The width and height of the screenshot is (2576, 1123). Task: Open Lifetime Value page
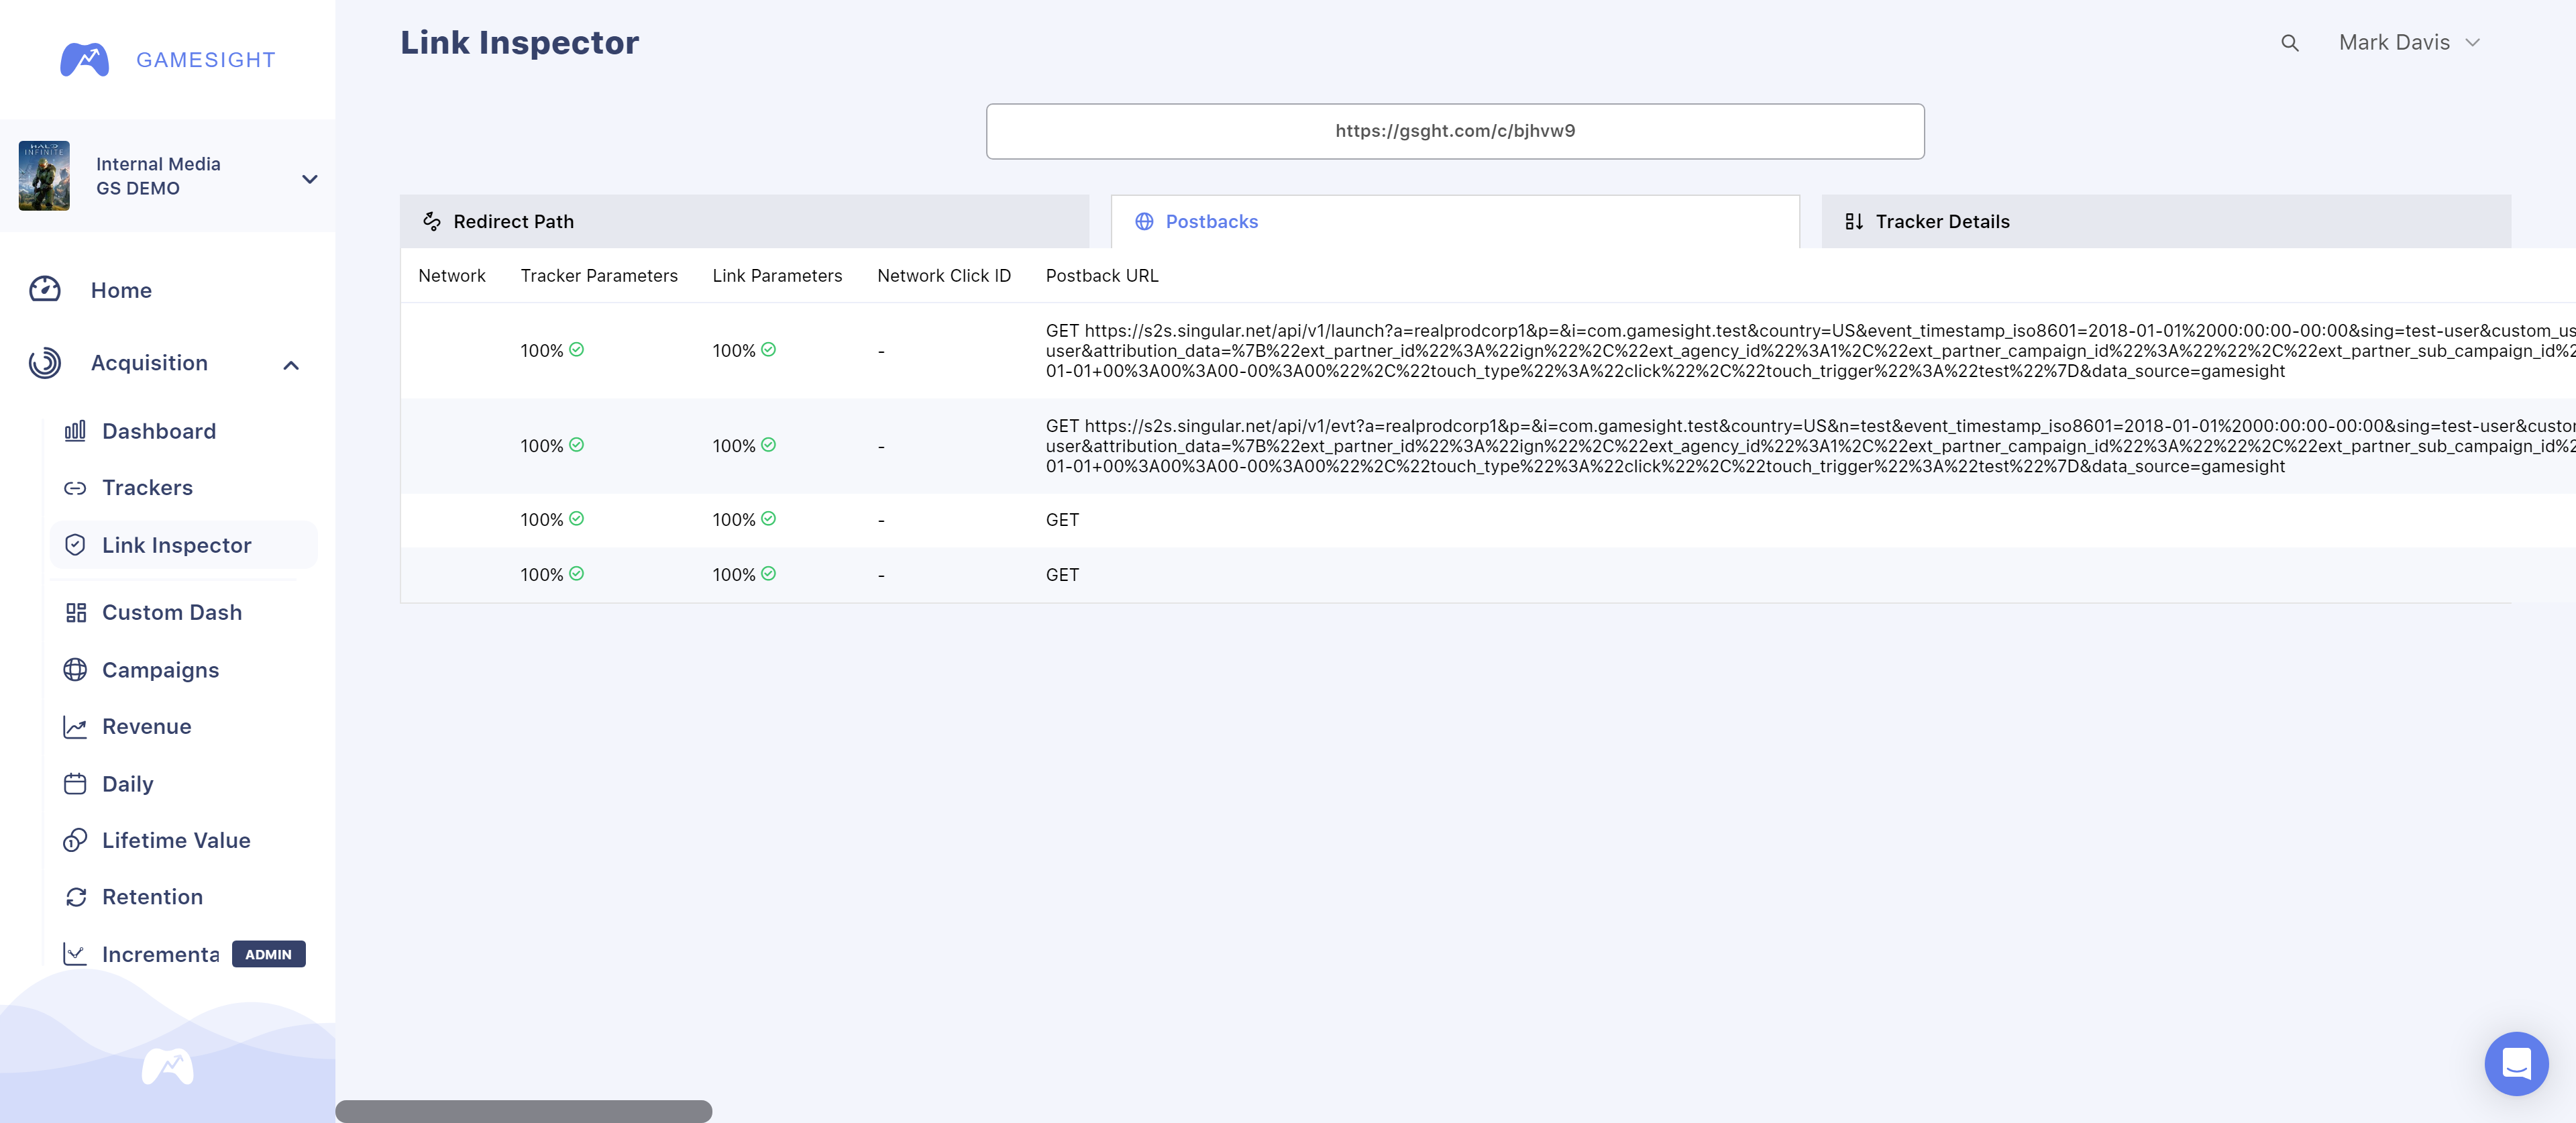pyautogui.click(x=176, y=841)
